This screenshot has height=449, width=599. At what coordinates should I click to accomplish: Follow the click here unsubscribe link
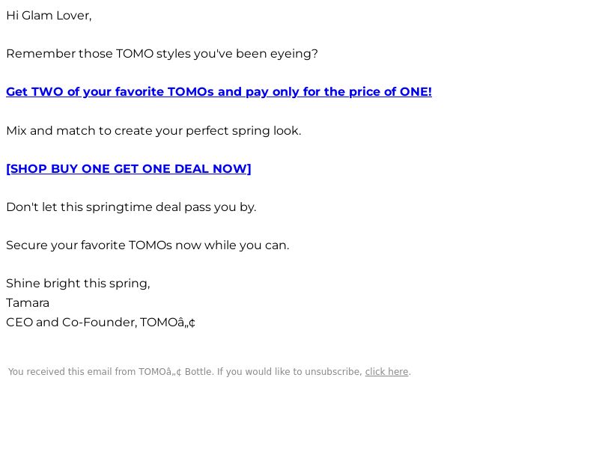click(x=386, y=372)
